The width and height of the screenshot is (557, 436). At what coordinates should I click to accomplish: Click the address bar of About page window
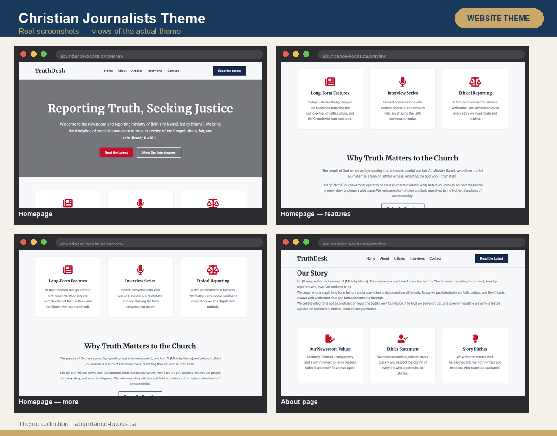point(421,243)
